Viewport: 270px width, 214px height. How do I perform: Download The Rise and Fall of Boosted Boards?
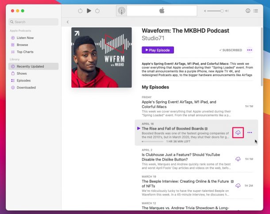pyautogui.click(x=238, y=132)
